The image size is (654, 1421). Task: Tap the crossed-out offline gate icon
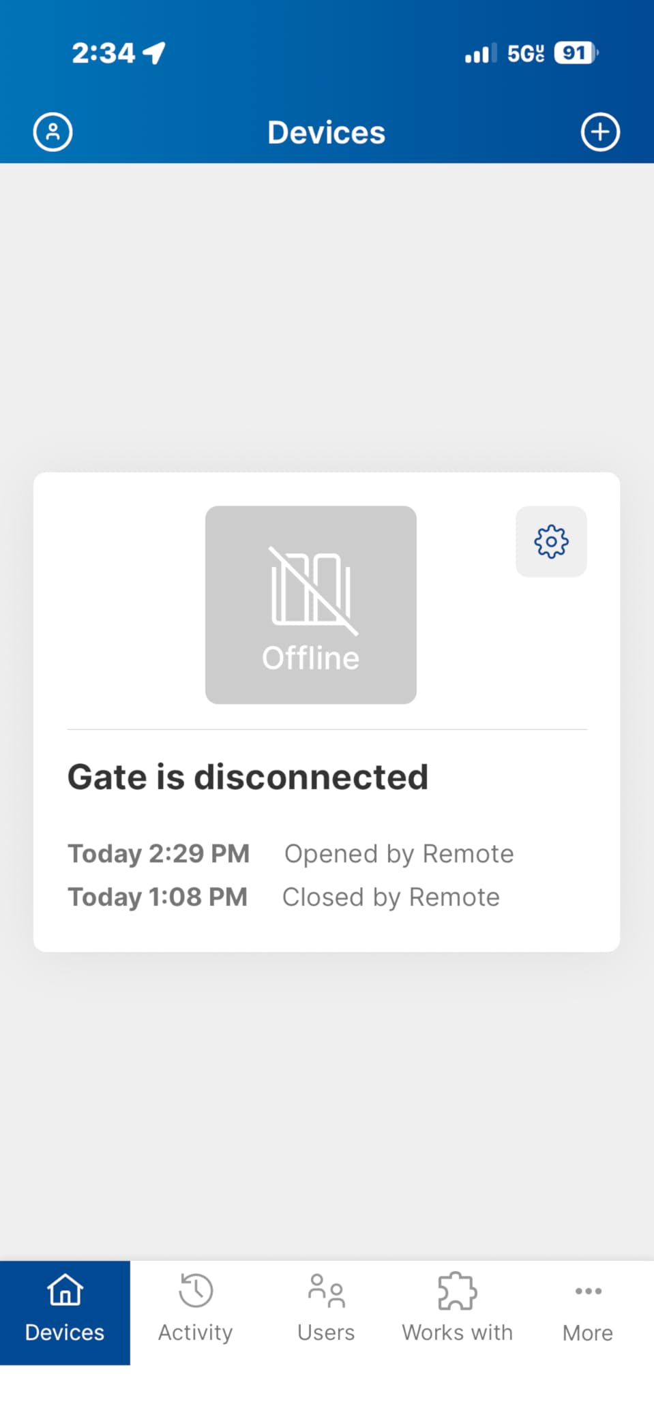[311, 590]
